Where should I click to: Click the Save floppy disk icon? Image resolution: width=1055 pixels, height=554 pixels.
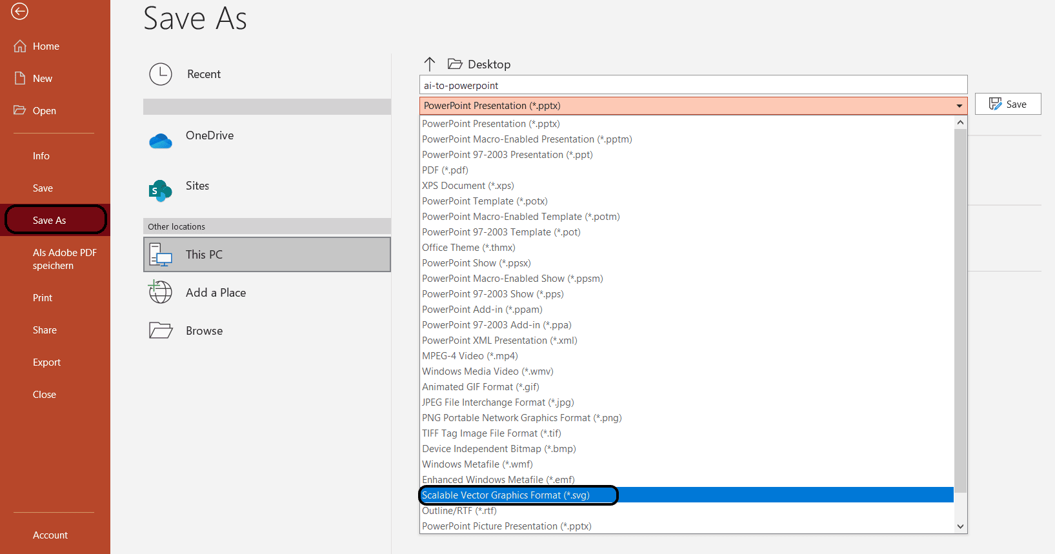(x=995, y=104)
